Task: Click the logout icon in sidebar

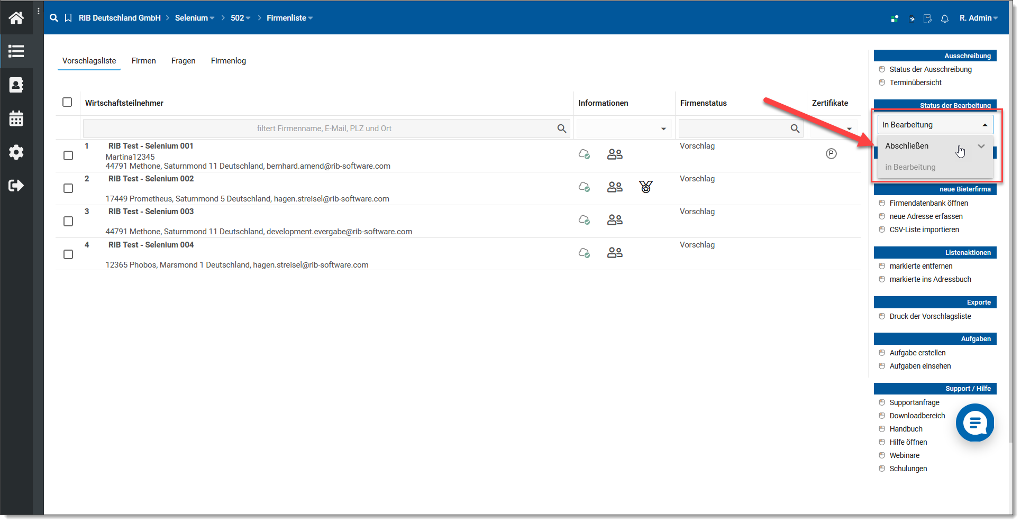Action: click(16, 186)
